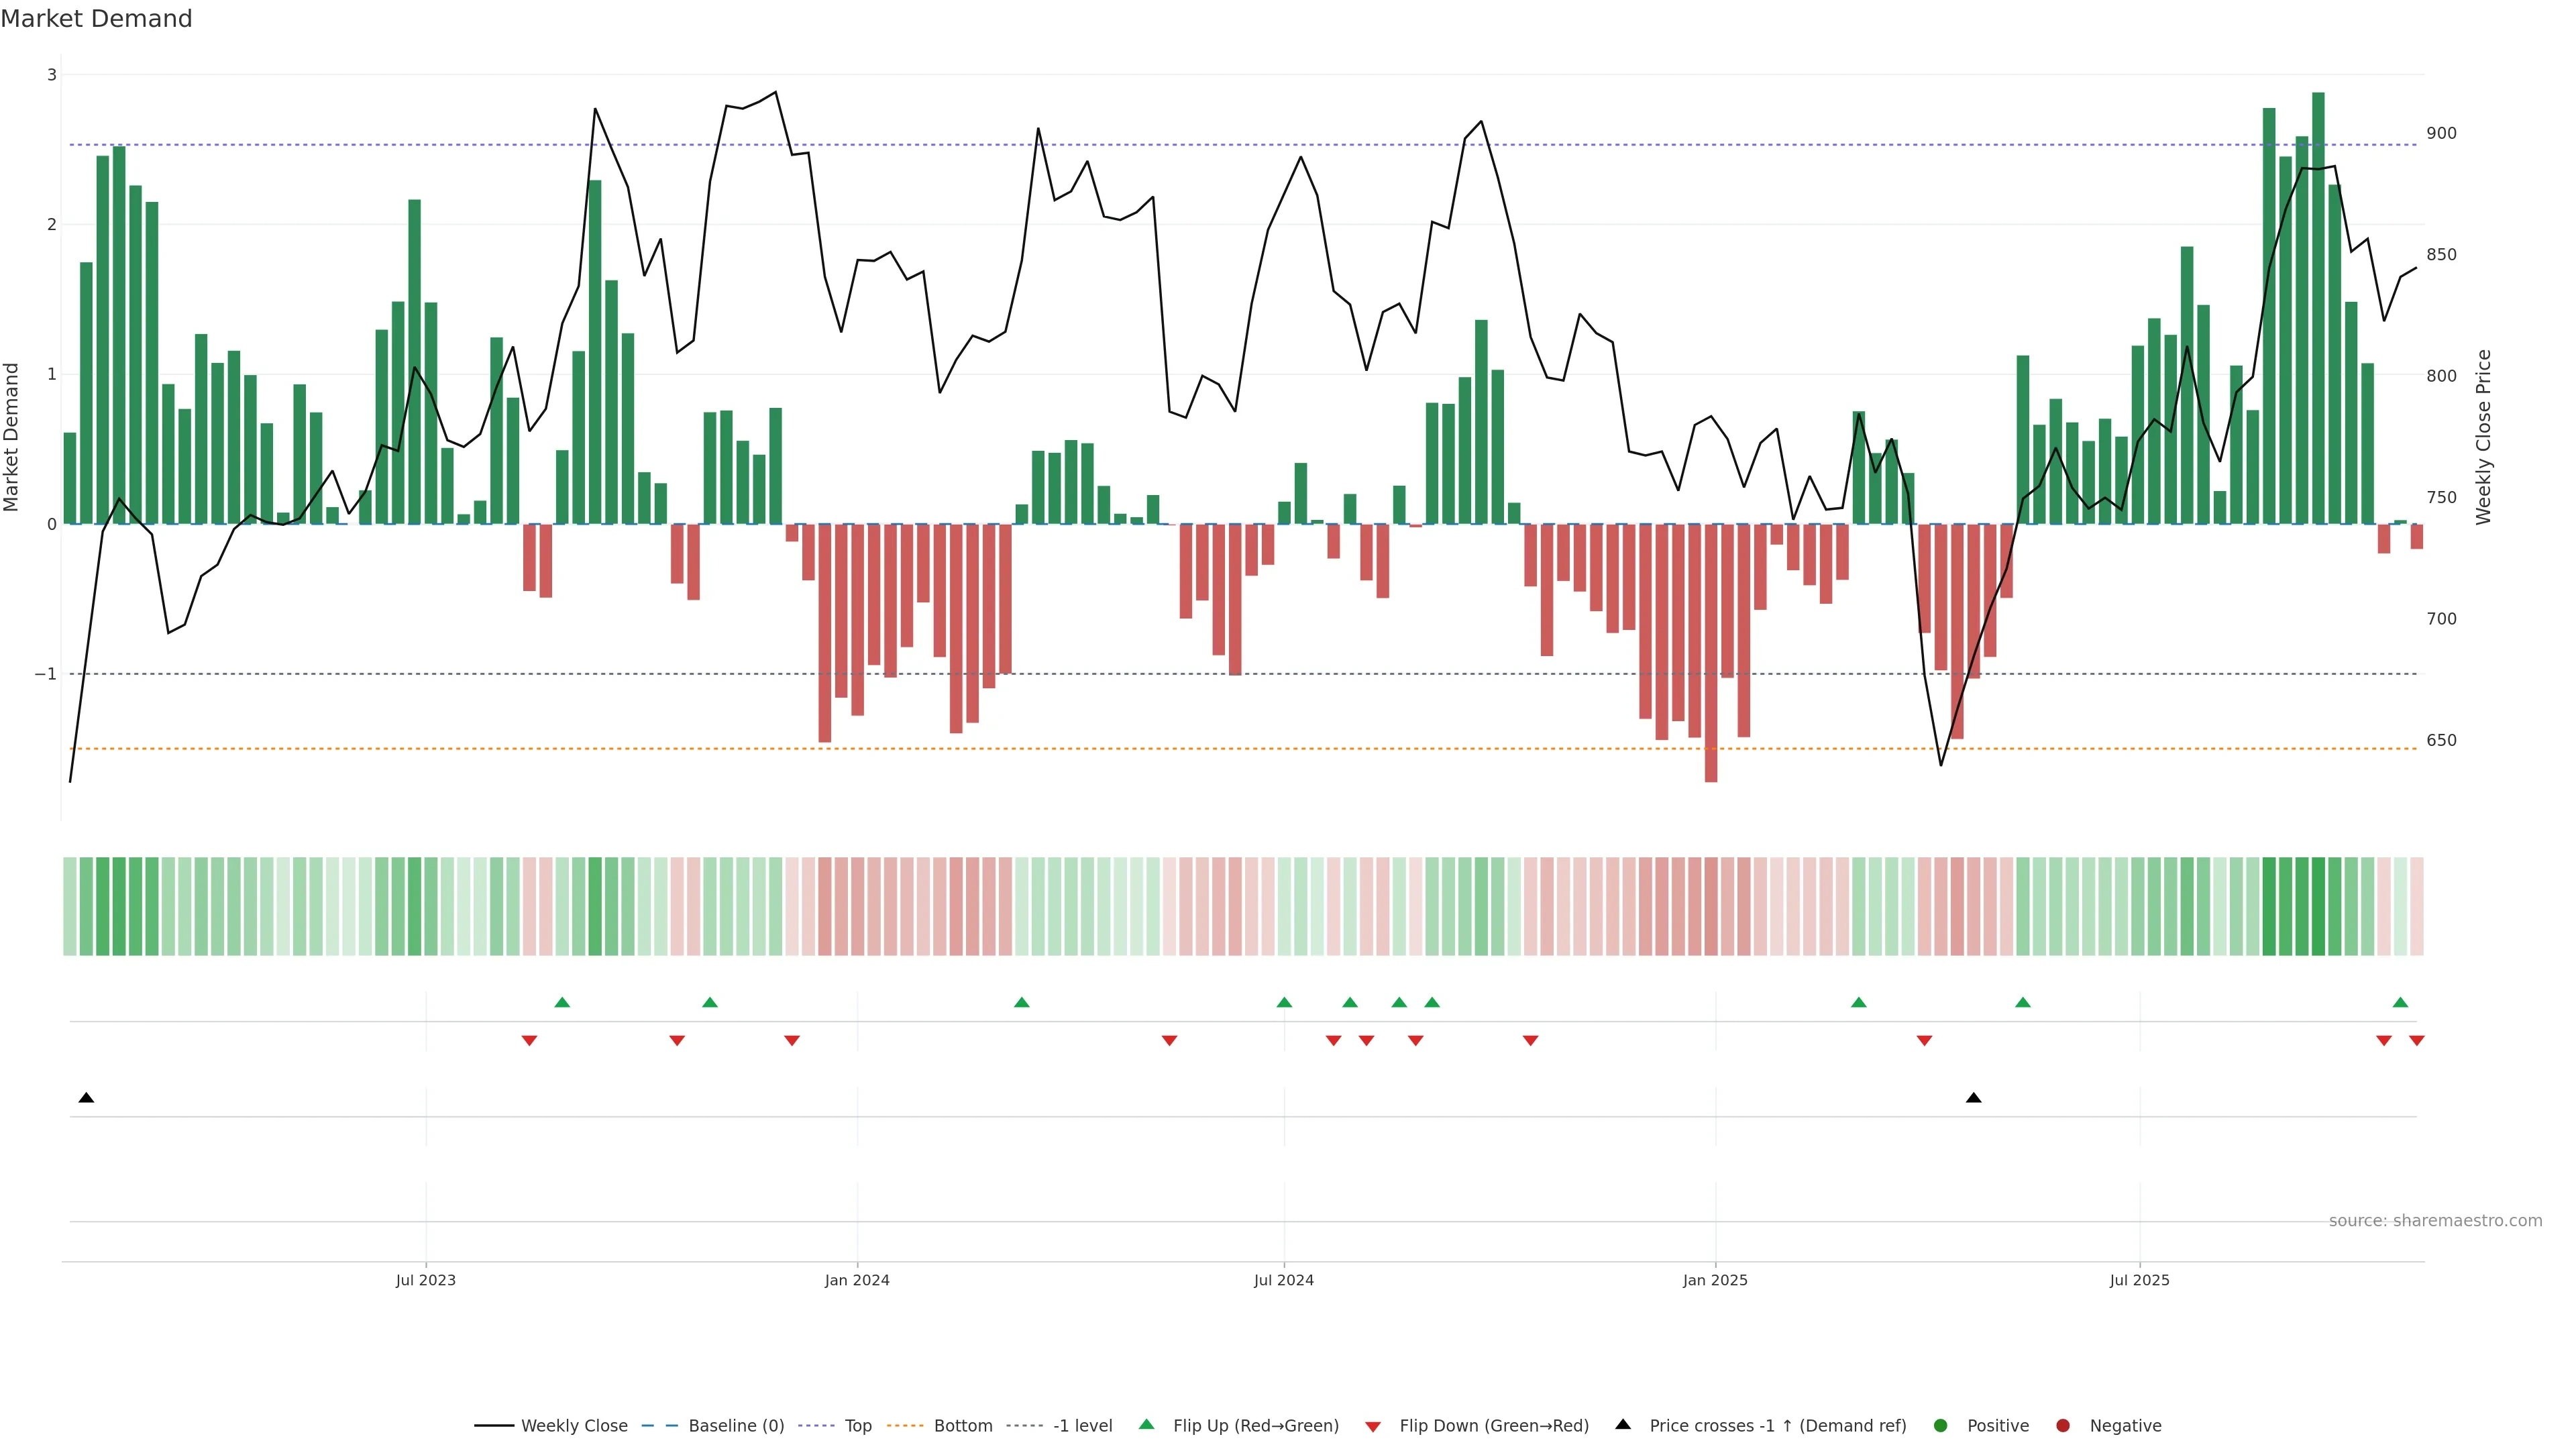Image resolution: width=2576 pixels, height=1449 pixels.
Task: Click the Bottom legend's orange dotted swatch
Action: tap(905, 1426)
